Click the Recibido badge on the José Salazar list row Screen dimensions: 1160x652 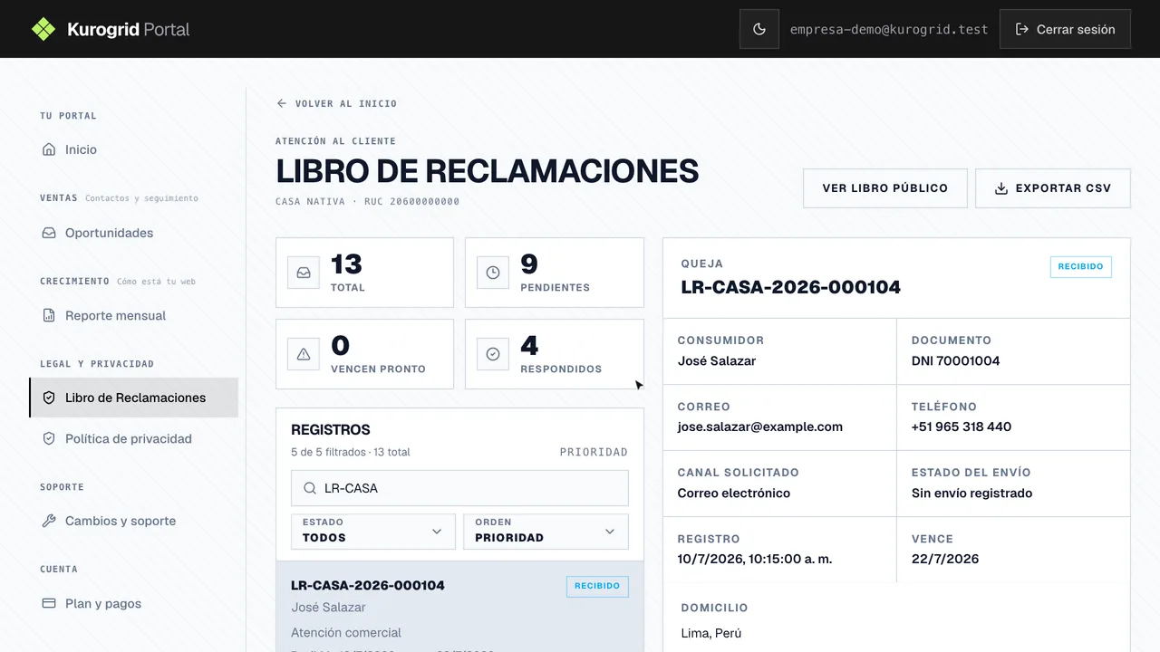597,586
